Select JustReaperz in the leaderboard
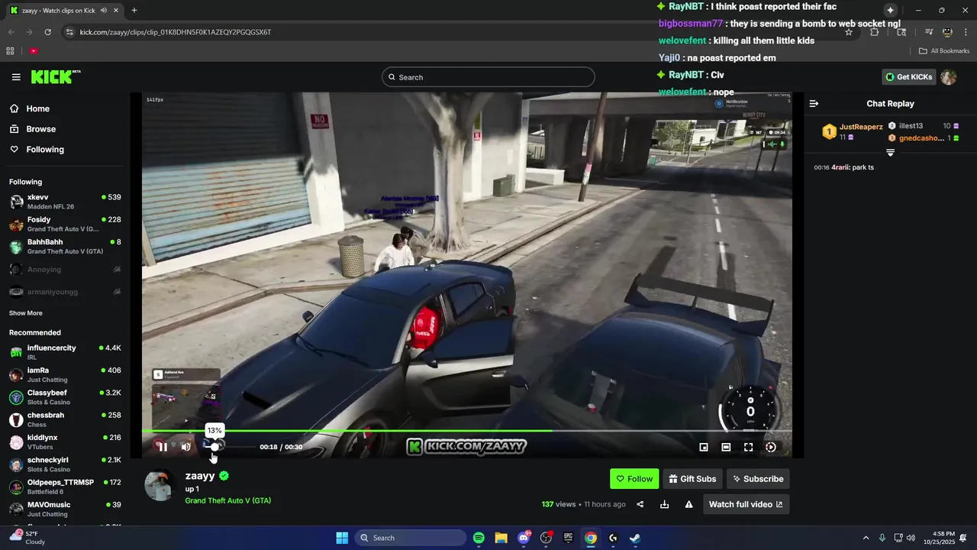 (x=852, y=131)
